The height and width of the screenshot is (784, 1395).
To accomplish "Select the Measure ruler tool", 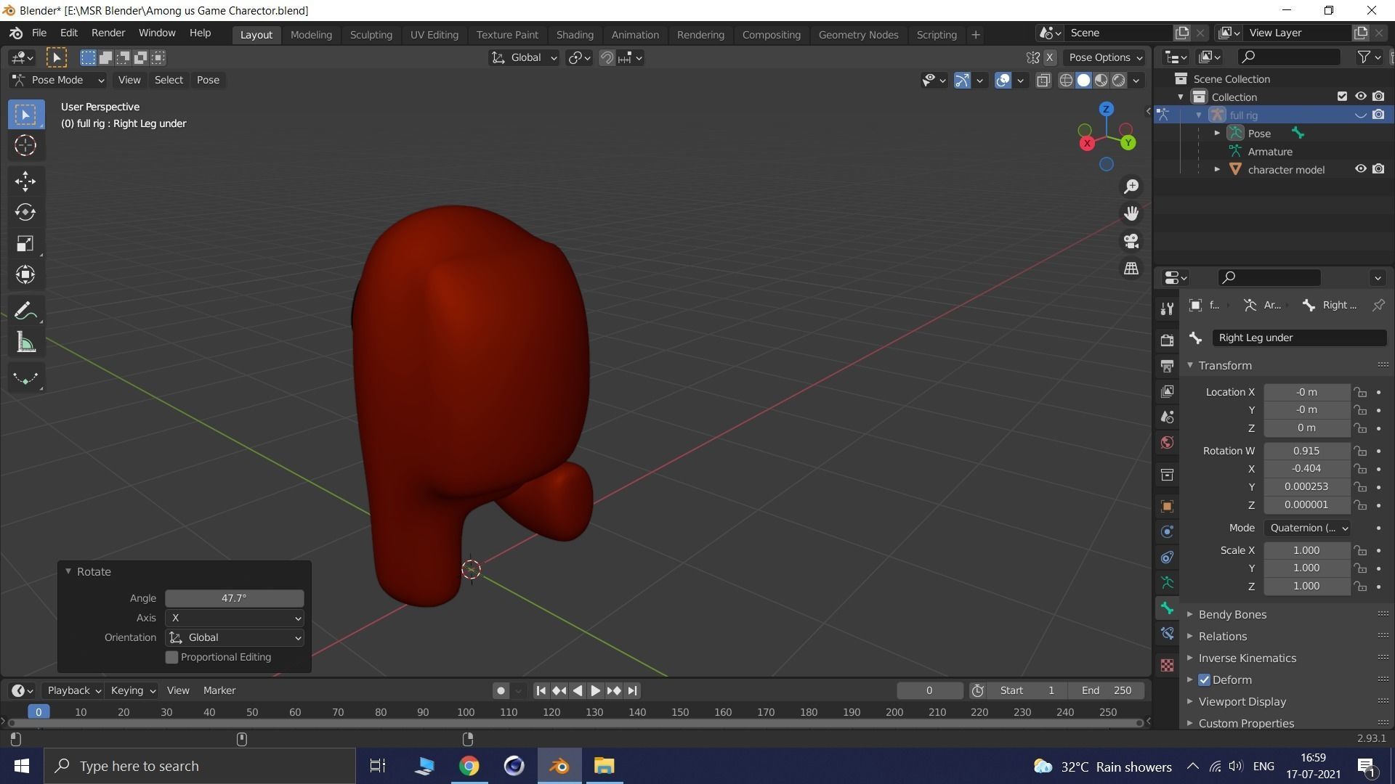I will [x=25, y=343].
